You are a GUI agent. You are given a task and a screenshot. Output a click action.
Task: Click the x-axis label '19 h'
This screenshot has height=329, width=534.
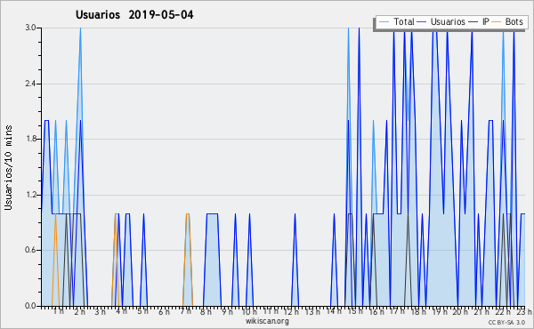point(440,311)
